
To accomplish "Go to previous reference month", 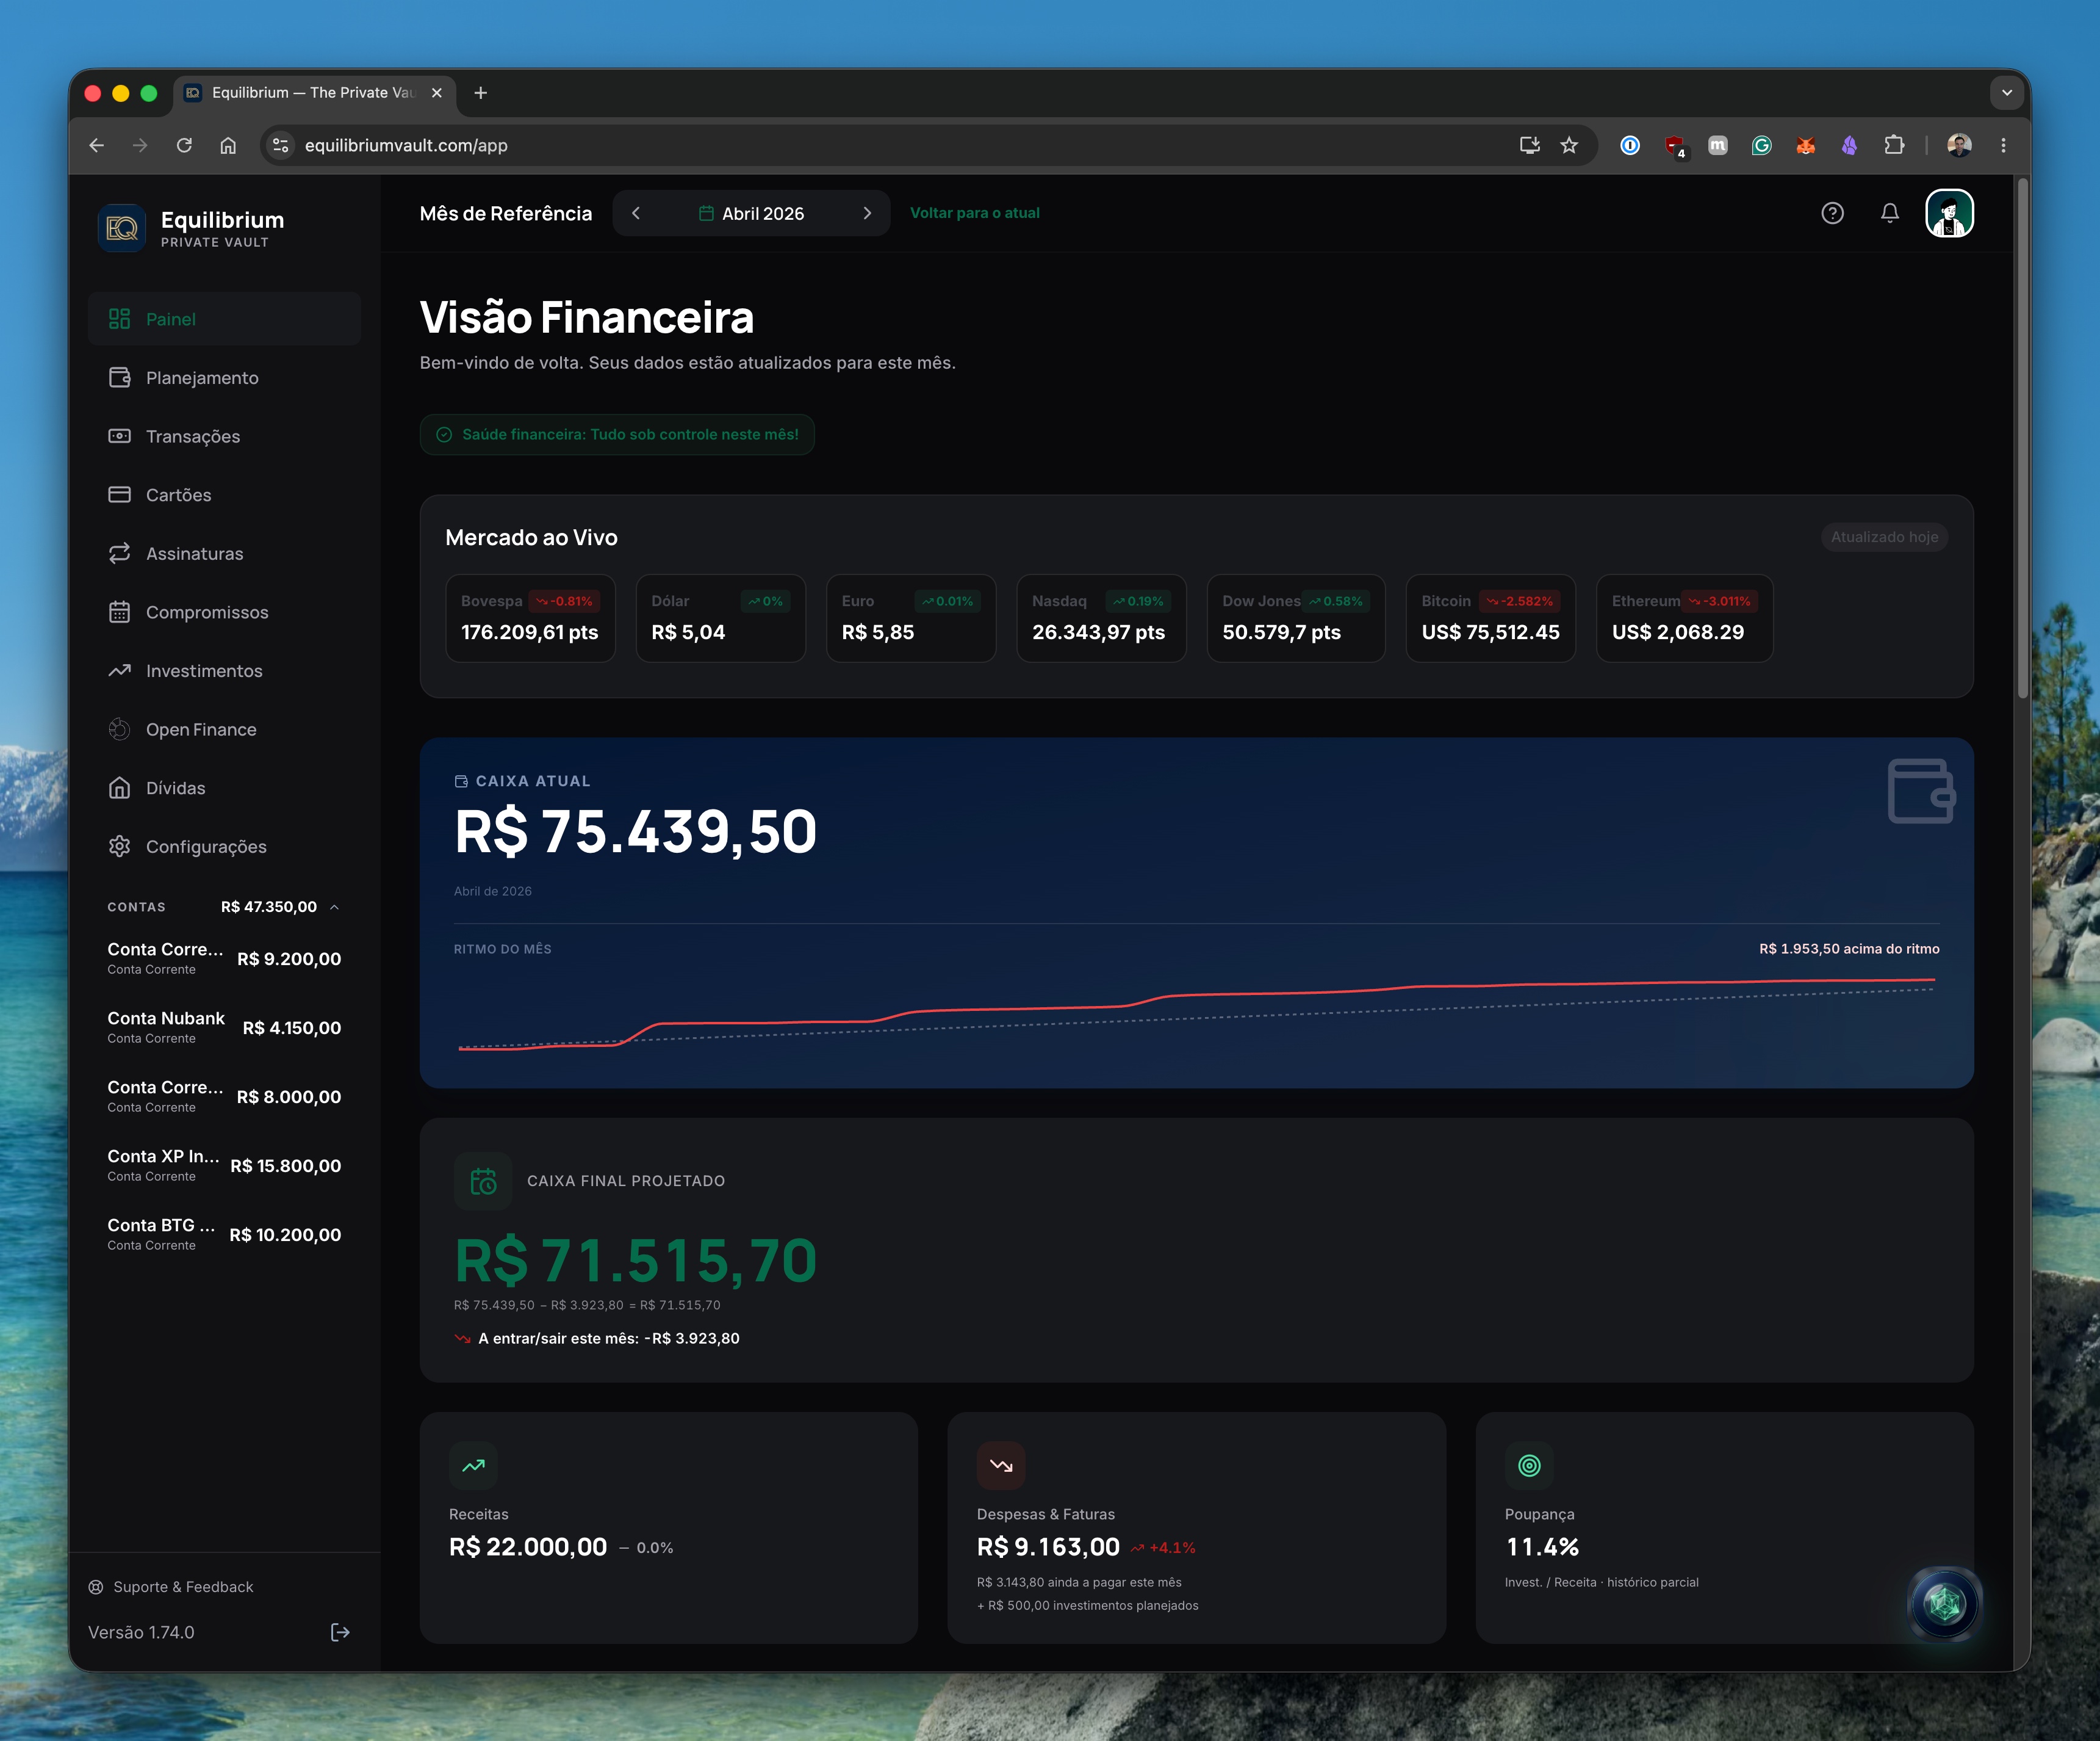I will pyautogui.click(x=636, y=213).
